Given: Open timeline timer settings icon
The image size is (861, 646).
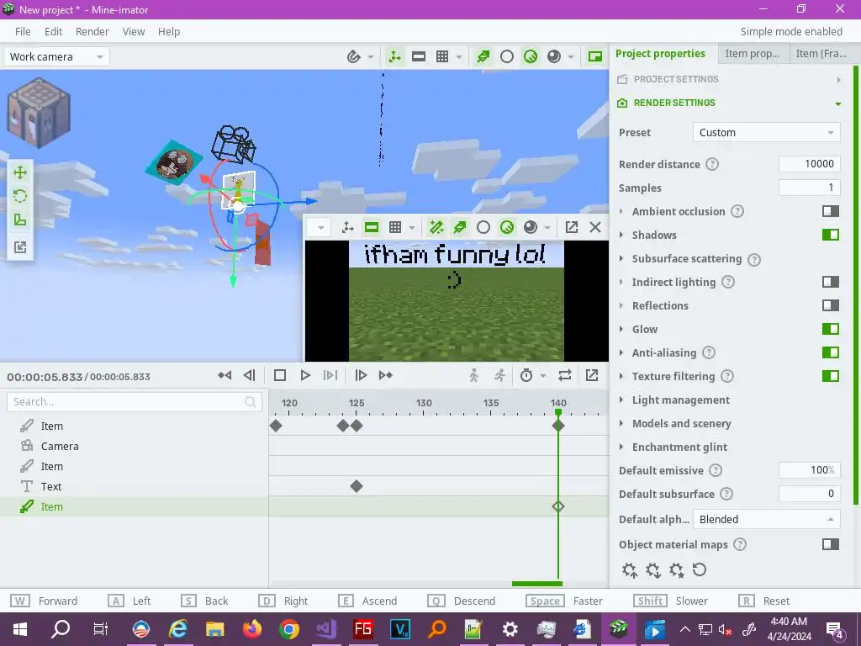Looking at the screenshot, I should pos(526,375).
